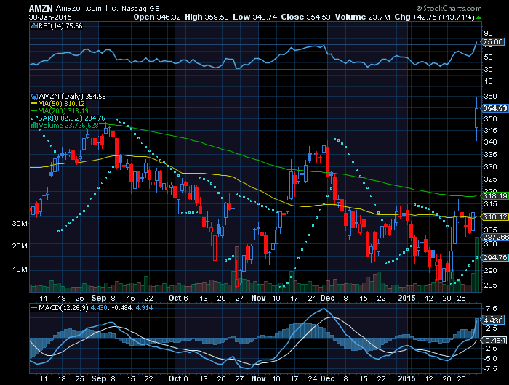509x385 pixels.
Task: Click 2015 on the date axis under MACD
Action: tap(406, 378)
